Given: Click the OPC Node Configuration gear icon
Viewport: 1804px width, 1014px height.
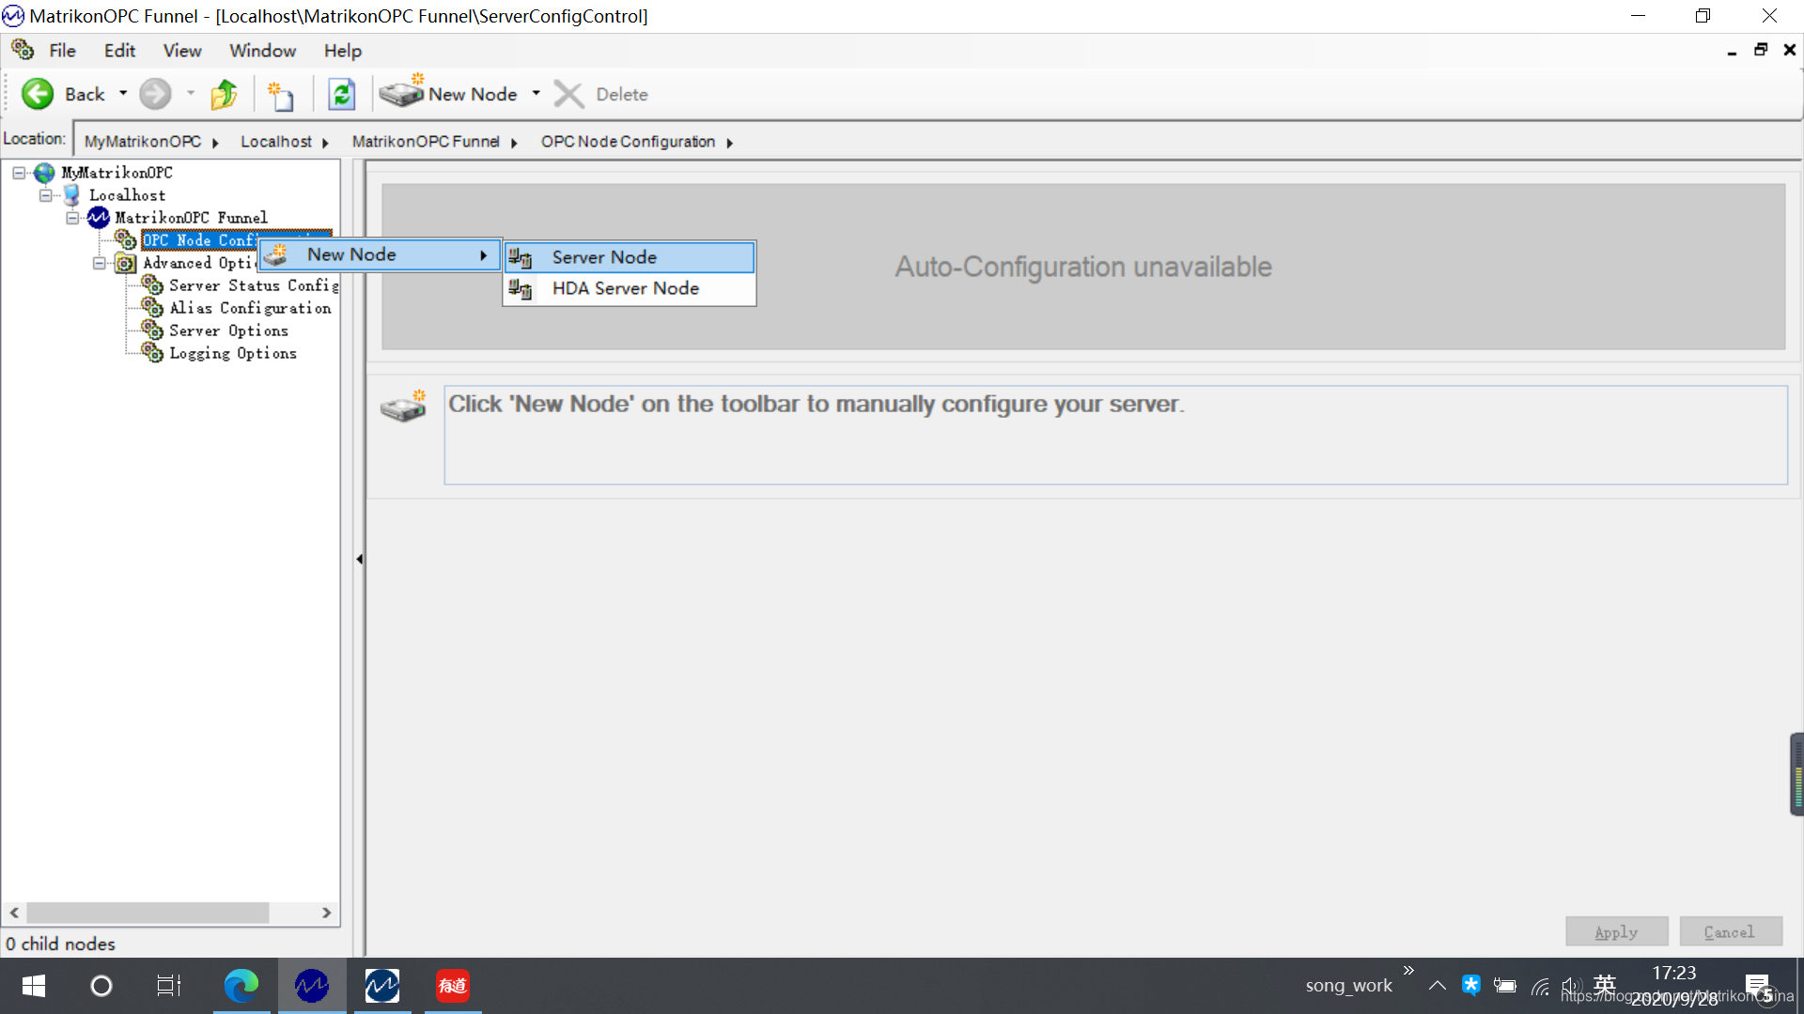Looking at the screenshot, I should [127, 239].
